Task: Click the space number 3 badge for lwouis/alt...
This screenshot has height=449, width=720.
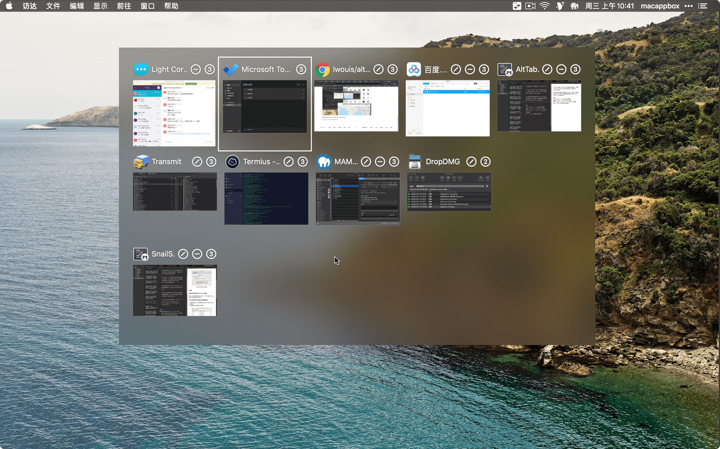Action: [x=393, y=69]
